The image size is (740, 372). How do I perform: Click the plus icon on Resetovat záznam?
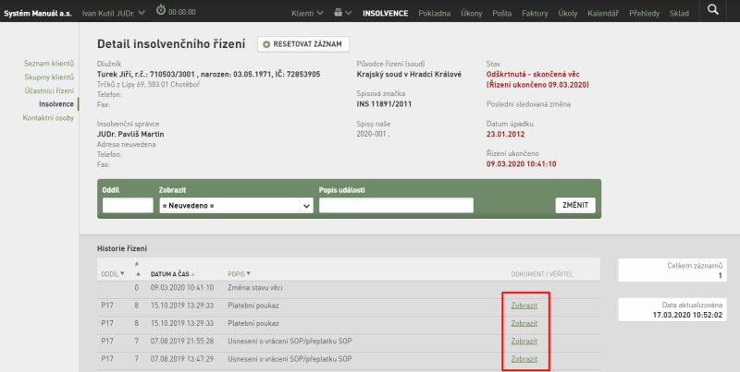(266, 44)
